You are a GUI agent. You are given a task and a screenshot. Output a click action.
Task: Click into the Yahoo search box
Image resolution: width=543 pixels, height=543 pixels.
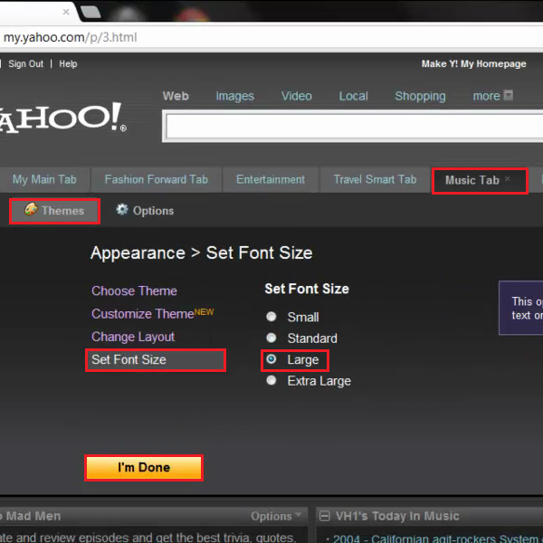point(354,126)
